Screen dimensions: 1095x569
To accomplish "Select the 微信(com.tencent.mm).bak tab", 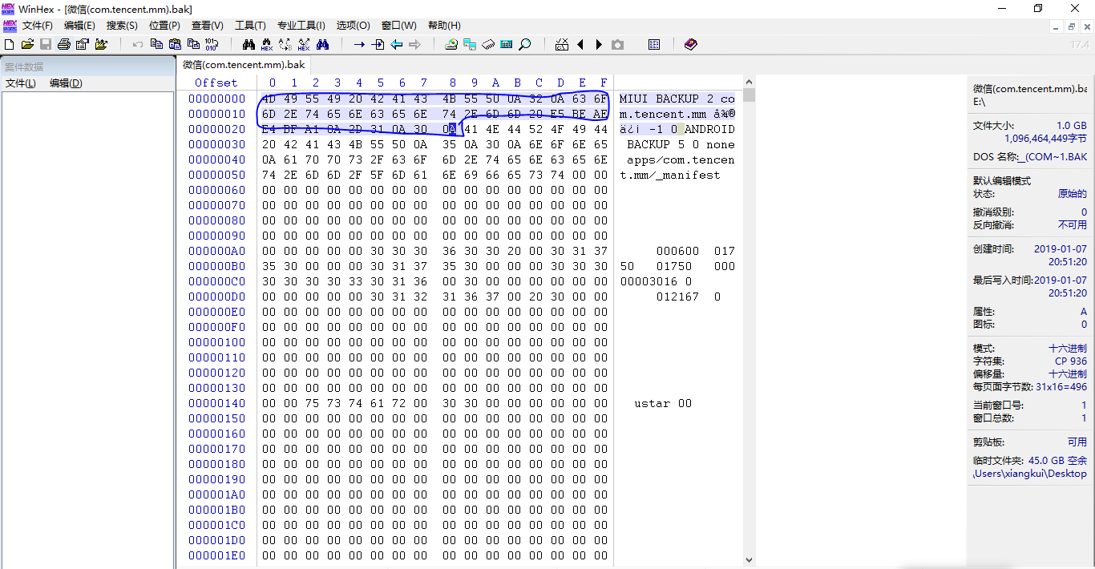I will click(244, 64).
